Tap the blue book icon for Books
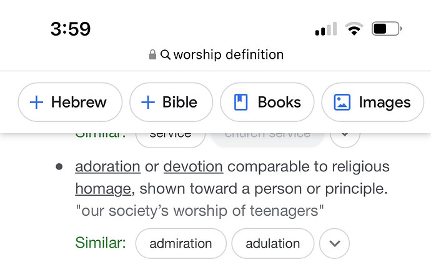 [x=240, y=102]
